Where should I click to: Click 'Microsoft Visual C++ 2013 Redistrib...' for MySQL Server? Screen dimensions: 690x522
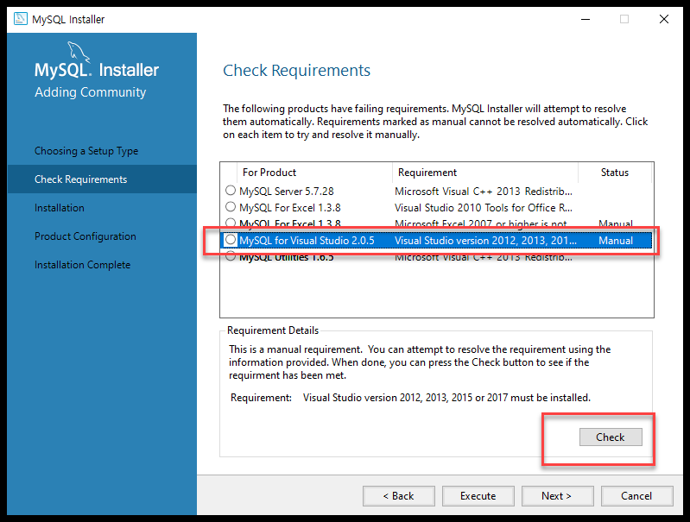point(484,192)
